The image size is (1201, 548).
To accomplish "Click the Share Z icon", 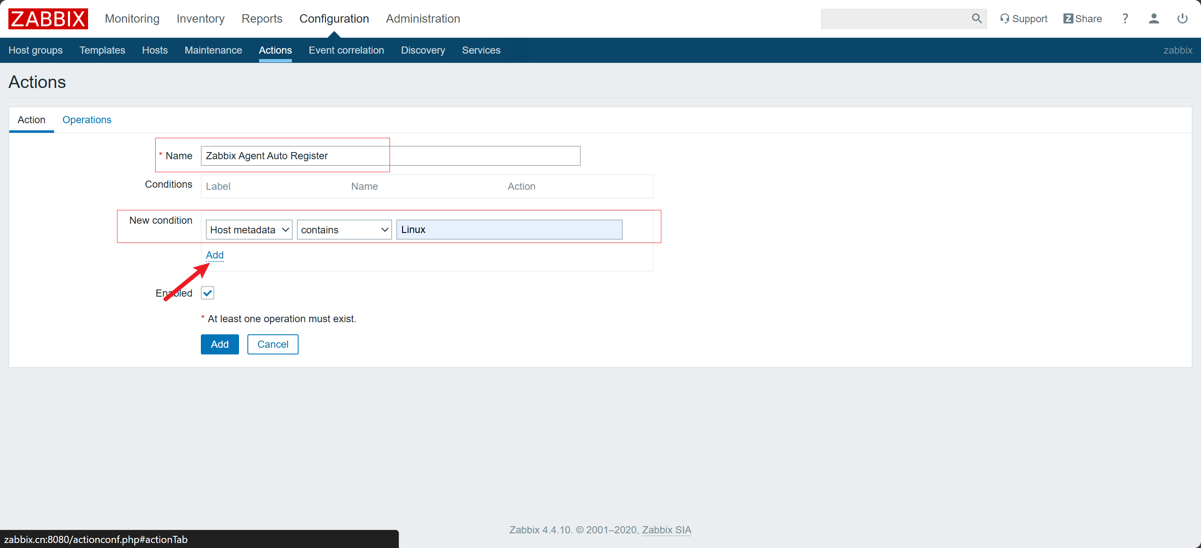I will coord(1068,18).
